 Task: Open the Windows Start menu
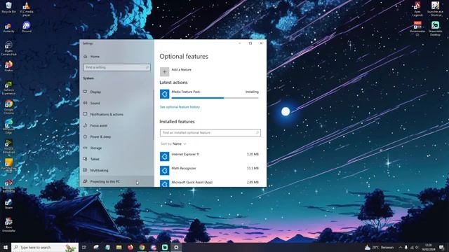coord(6,247)
